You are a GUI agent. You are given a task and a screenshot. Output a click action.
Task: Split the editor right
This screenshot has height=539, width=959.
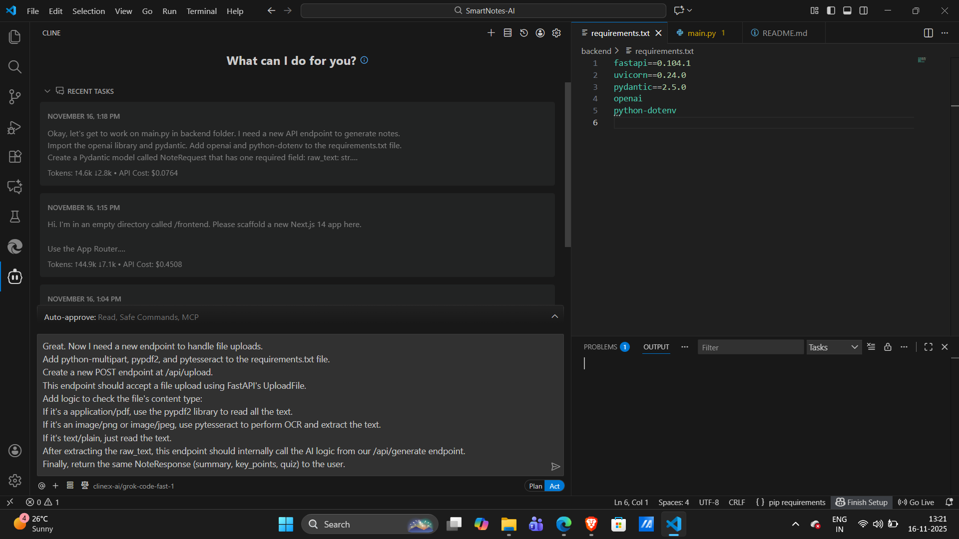[928, 33]
